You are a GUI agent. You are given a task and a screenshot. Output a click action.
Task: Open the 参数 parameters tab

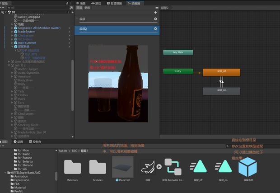pyautogui.click(x=87, y=8)
